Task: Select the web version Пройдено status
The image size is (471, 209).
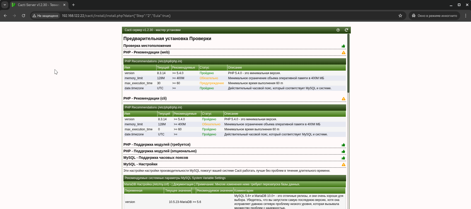Action: [207, 73]
